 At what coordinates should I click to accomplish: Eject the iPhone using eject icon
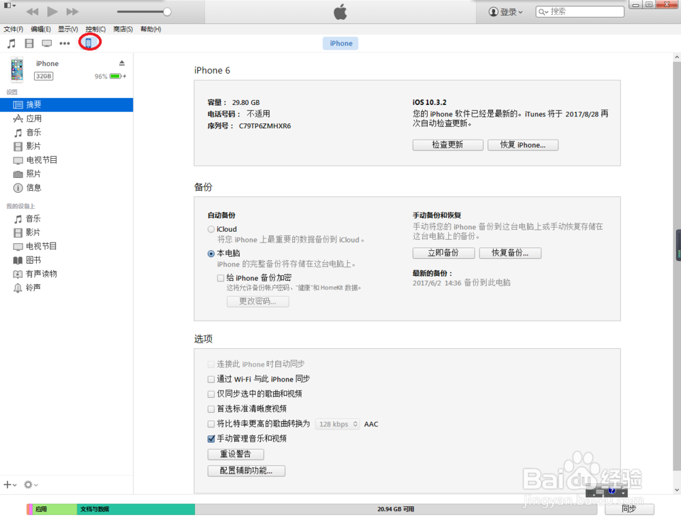pyautogui.click(x=122, y=63)
